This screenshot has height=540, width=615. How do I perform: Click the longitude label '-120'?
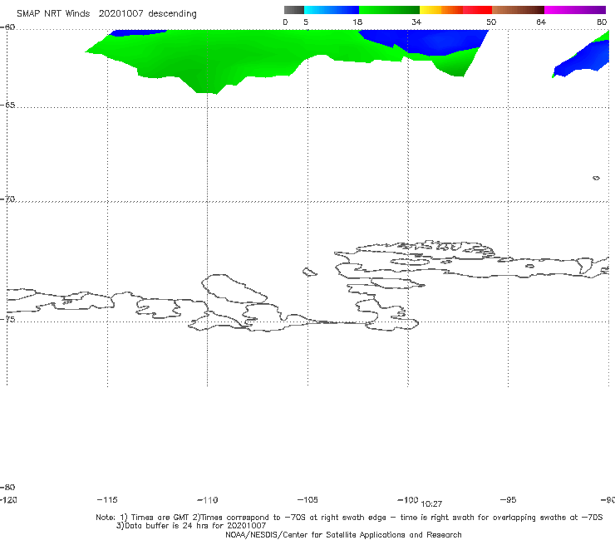pos(8,500)
